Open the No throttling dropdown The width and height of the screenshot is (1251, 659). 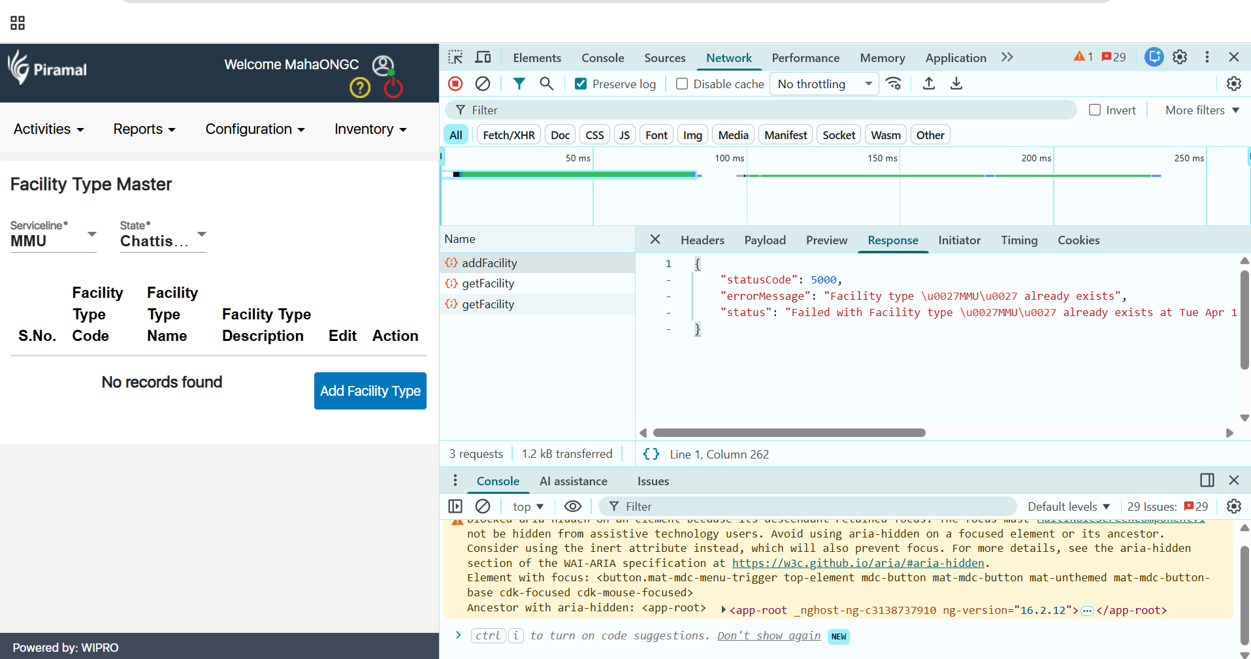click(824, 84)
